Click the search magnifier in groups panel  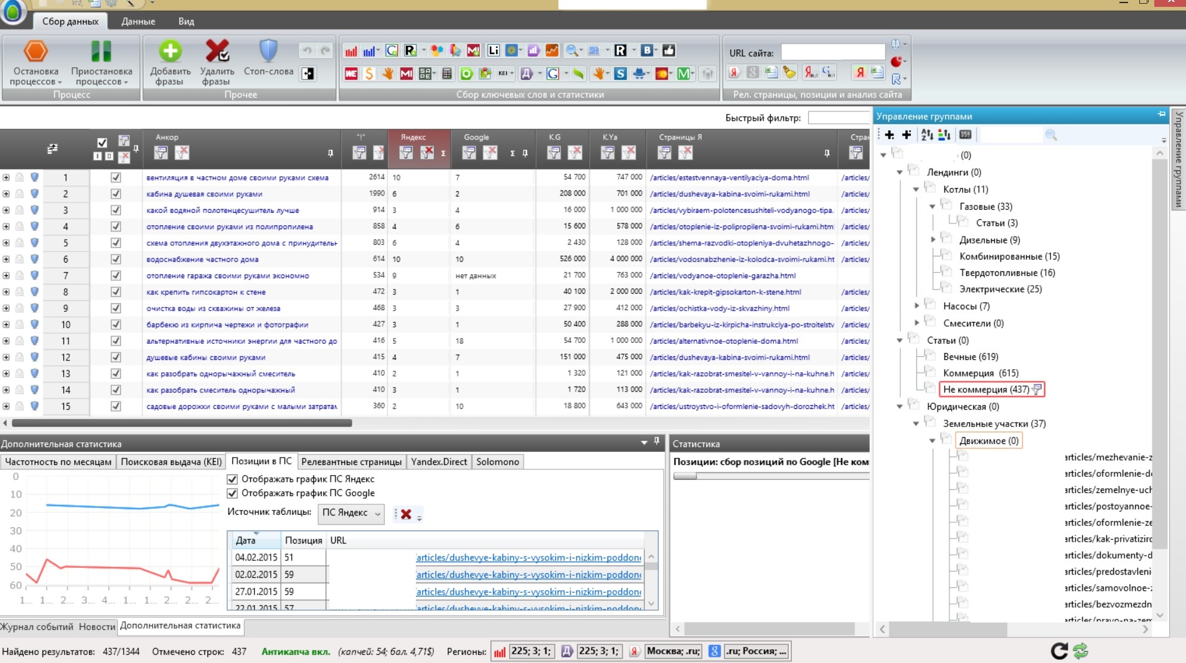pos(1051,134)
